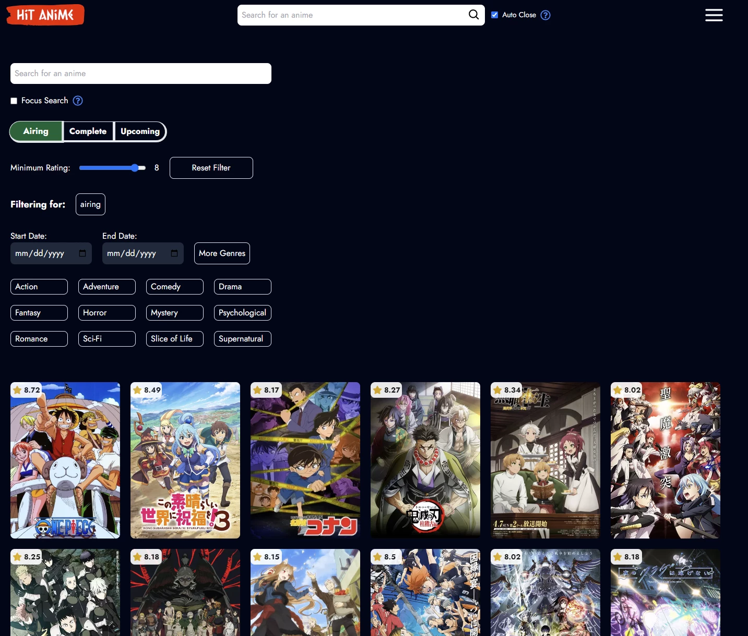Select the Upcoming status tab
The height and width of the screenshot is (636, 748).
click(140, 131)
